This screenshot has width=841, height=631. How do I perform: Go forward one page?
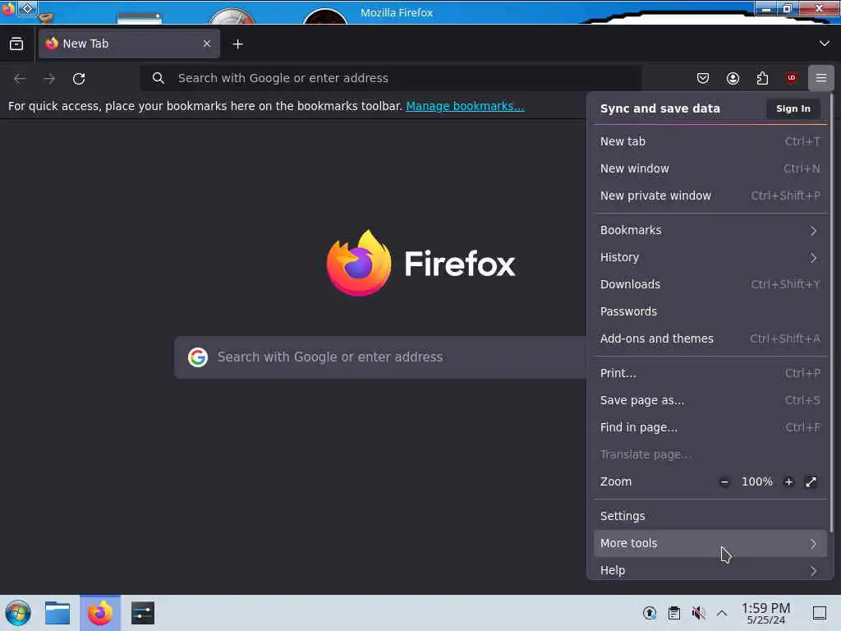click(49, 78)
